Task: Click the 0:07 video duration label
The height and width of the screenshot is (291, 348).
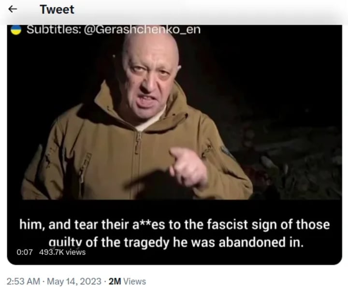Action: pos(25,252)
